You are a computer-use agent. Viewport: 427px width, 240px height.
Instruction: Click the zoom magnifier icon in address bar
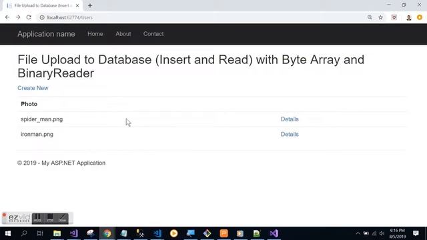click(x=370, y=17)
